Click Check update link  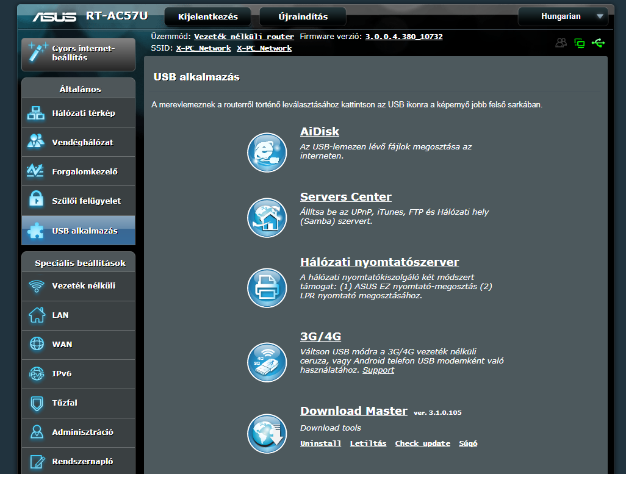[x=423, y=443]
